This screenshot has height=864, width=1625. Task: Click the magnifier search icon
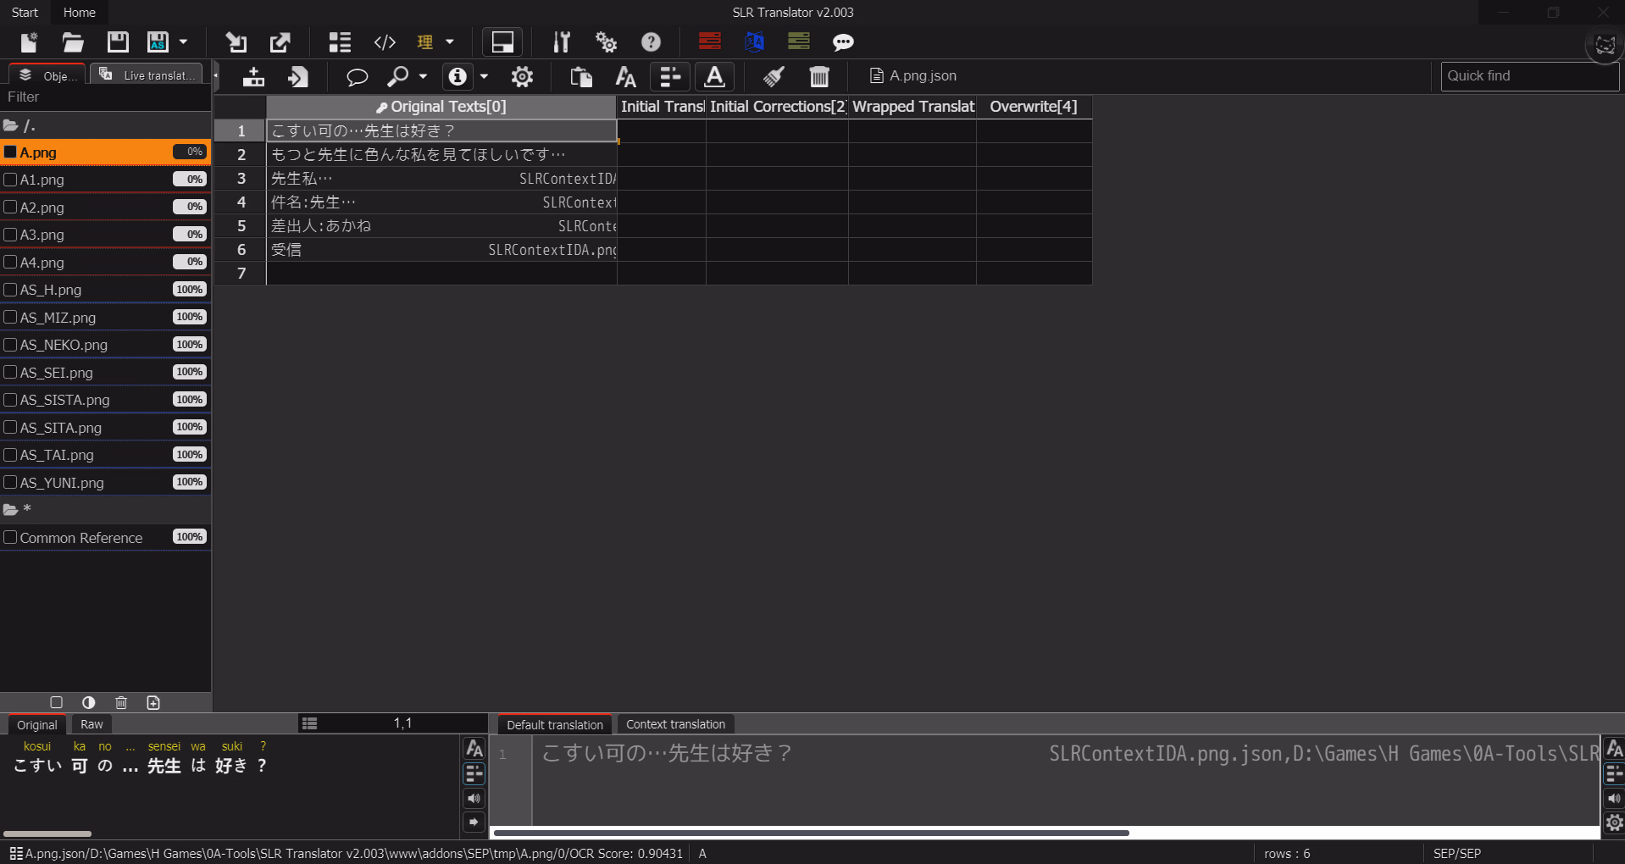[x=397, y=77]
